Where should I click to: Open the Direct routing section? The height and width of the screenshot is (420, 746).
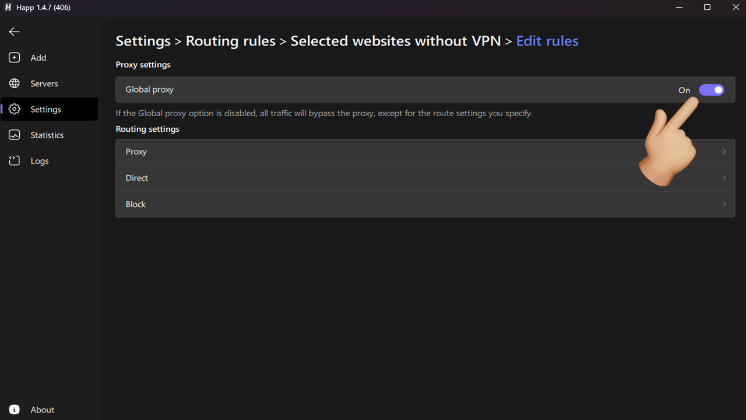click(425, 178)
